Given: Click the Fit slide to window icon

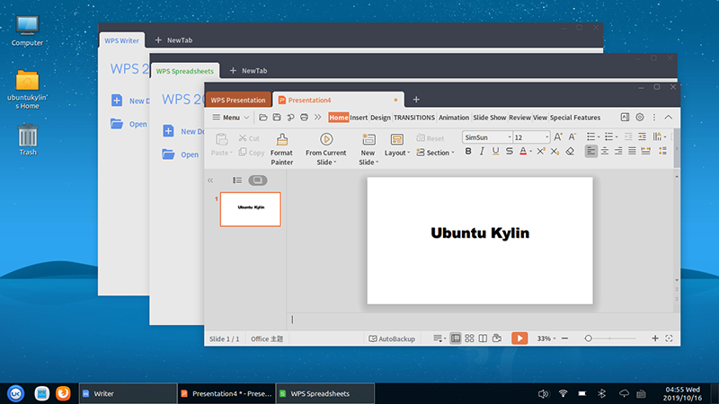Looking at the screenshot, I should (669, 338).
